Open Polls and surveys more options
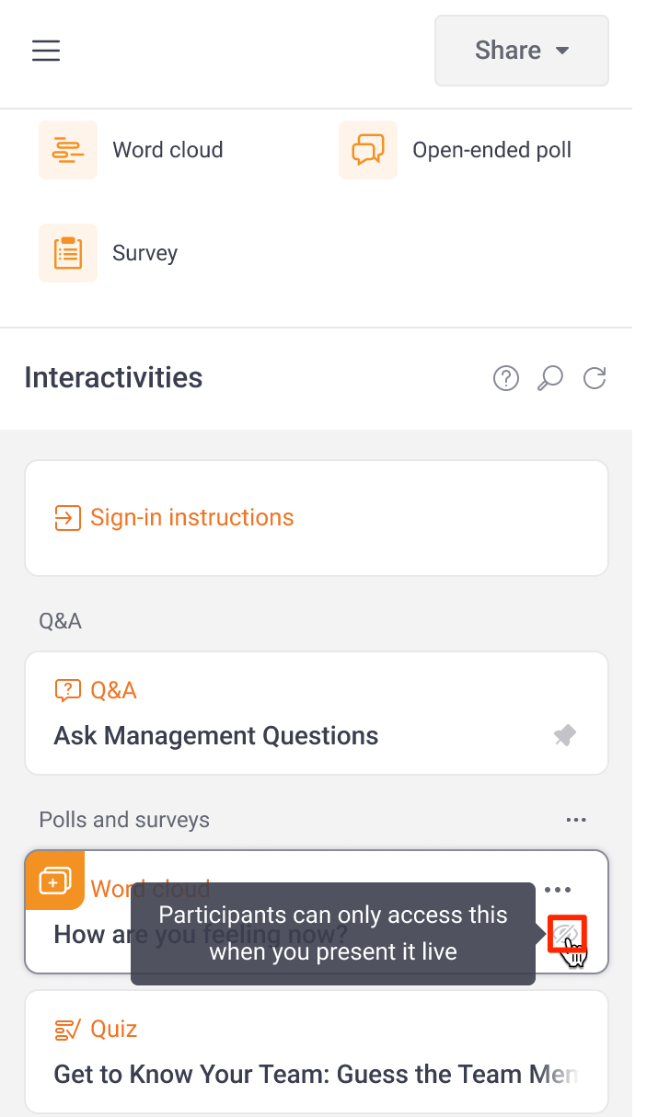The image size is (670, 1117). (x=576, y=820)
